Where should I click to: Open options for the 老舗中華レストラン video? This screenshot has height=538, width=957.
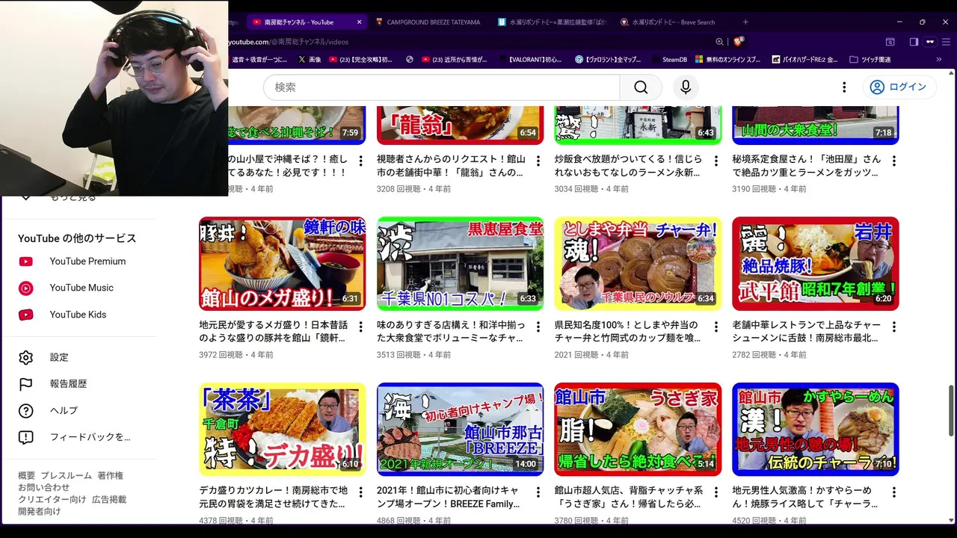[894, 327]
